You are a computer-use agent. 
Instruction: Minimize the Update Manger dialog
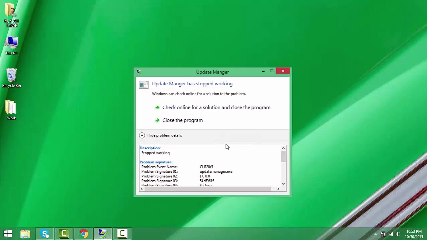[263, 71]
